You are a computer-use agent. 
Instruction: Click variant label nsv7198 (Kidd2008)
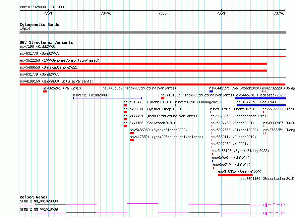point(38,46)
